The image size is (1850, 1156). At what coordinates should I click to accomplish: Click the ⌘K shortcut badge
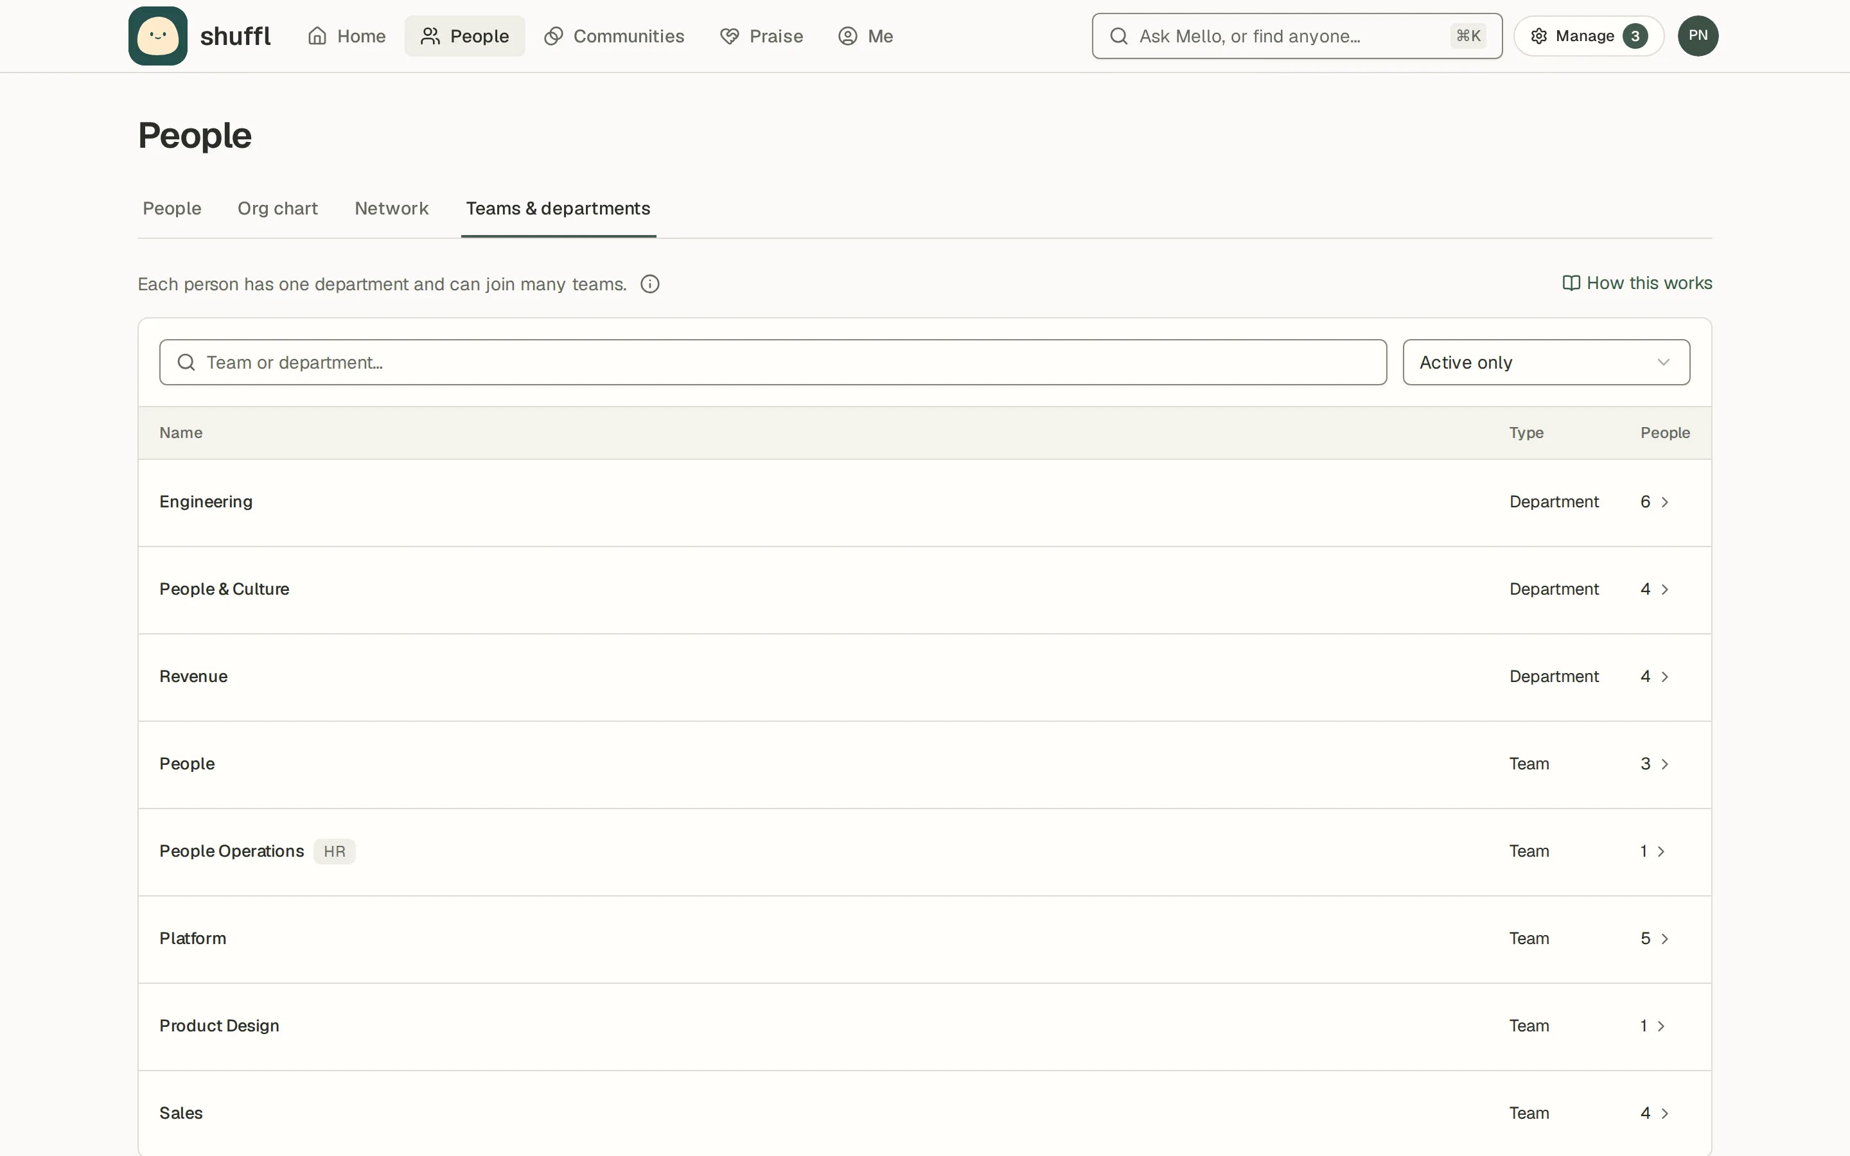click(x=1468, y=36)
